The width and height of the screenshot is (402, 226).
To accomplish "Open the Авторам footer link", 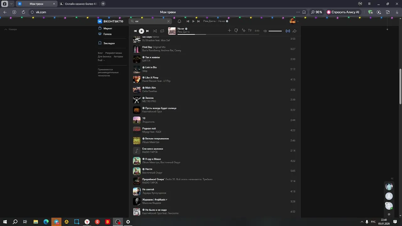I will [x=118, y=56].
